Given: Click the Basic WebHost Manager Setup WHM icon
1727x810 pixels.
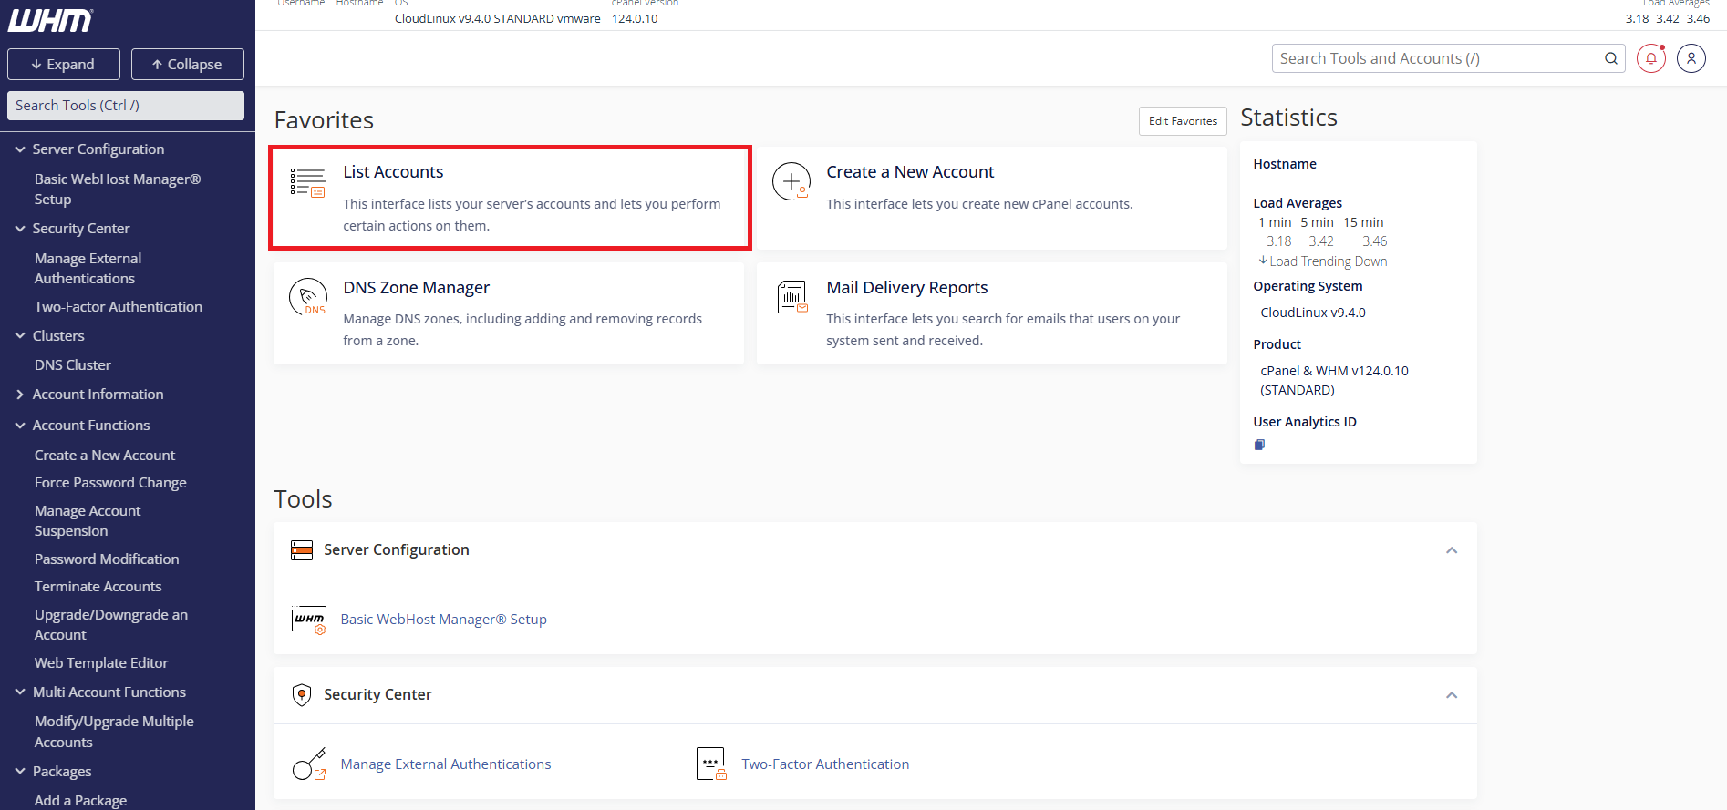Looking at the screenshot, I should pos(309,620).
